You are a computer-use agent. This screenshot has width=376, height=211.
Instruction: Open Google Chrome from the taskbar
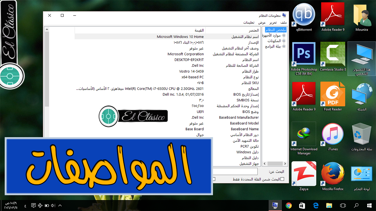click(289, 206)
